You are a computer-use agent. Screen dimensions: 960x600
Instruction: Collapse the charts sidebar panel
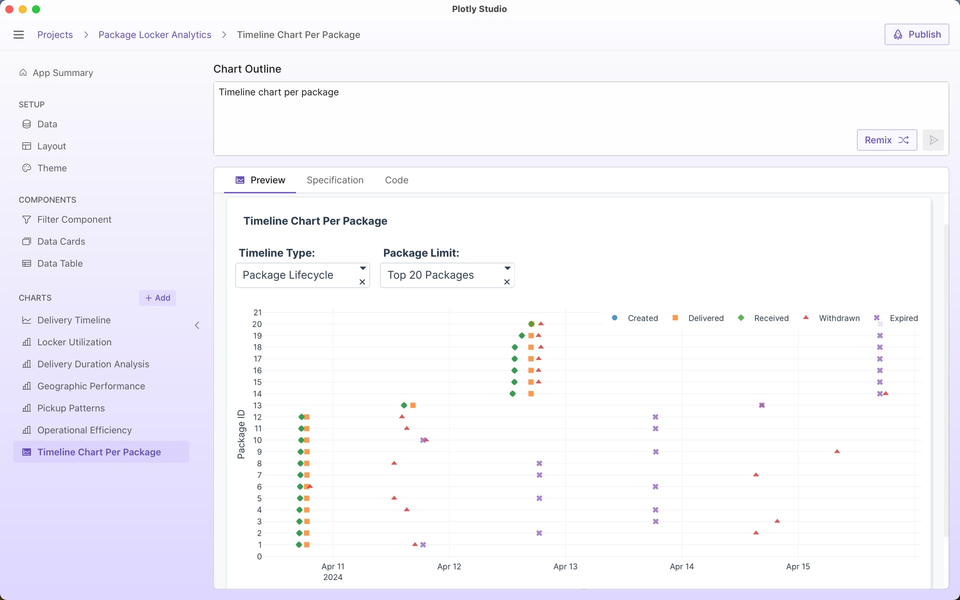[x=197, y=325]
